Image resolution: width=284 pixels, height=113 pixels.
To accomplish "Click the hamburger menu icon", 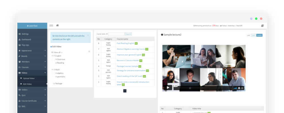I will [51, 25].
